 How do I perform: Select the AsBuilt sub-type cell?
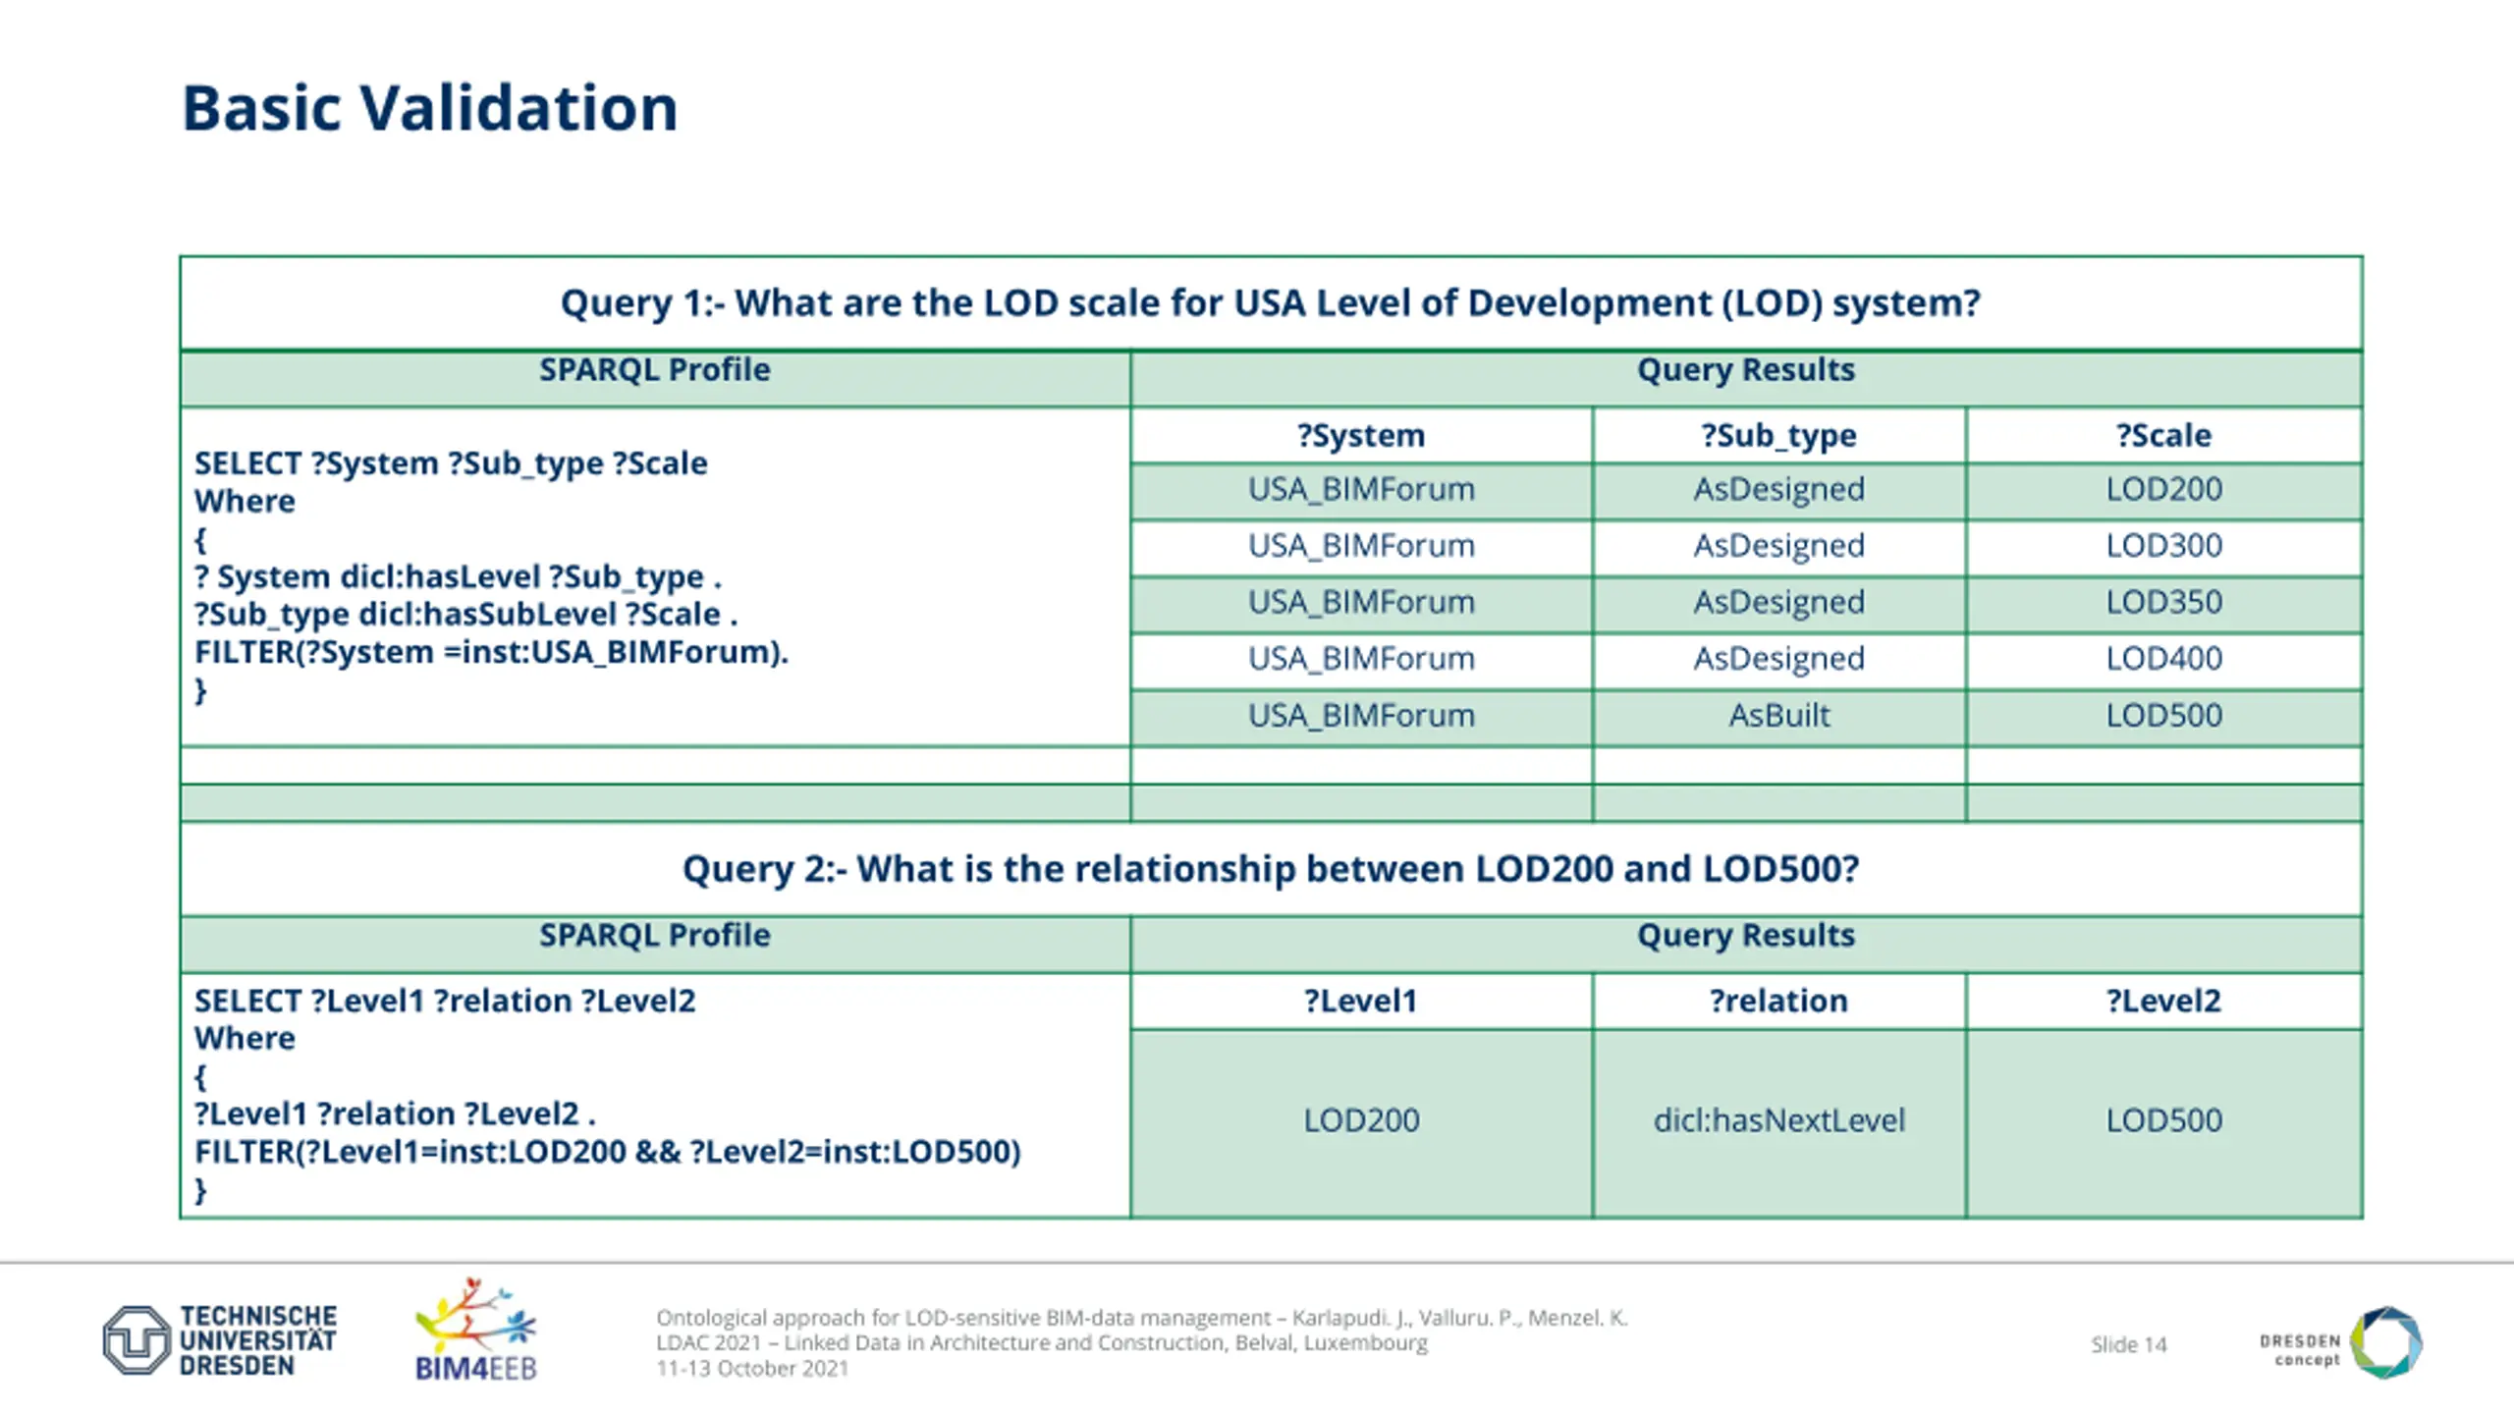point(1778,715)
